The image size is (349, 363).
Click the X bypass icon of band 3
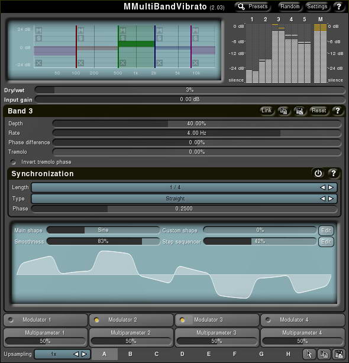coord(122,63)
